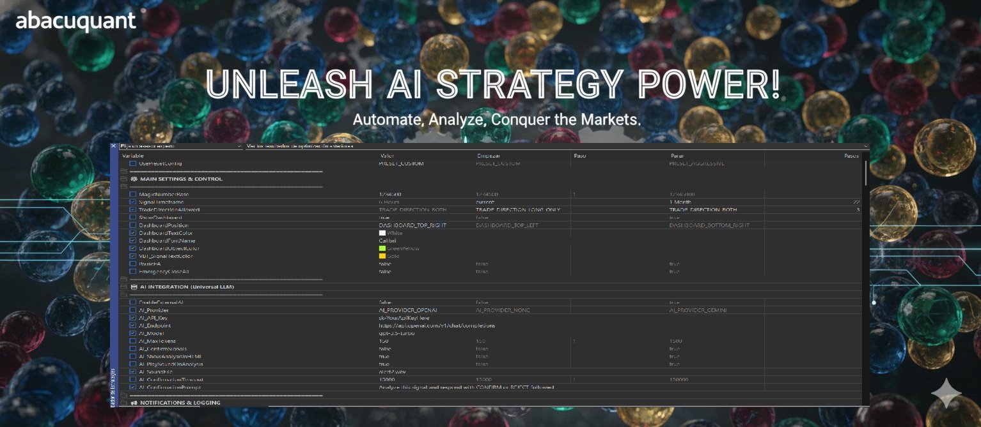The width and height of the screenshot is (981, 427).
Task: Select the alert2.wav sound file value
Action: [x=392, y=371]
